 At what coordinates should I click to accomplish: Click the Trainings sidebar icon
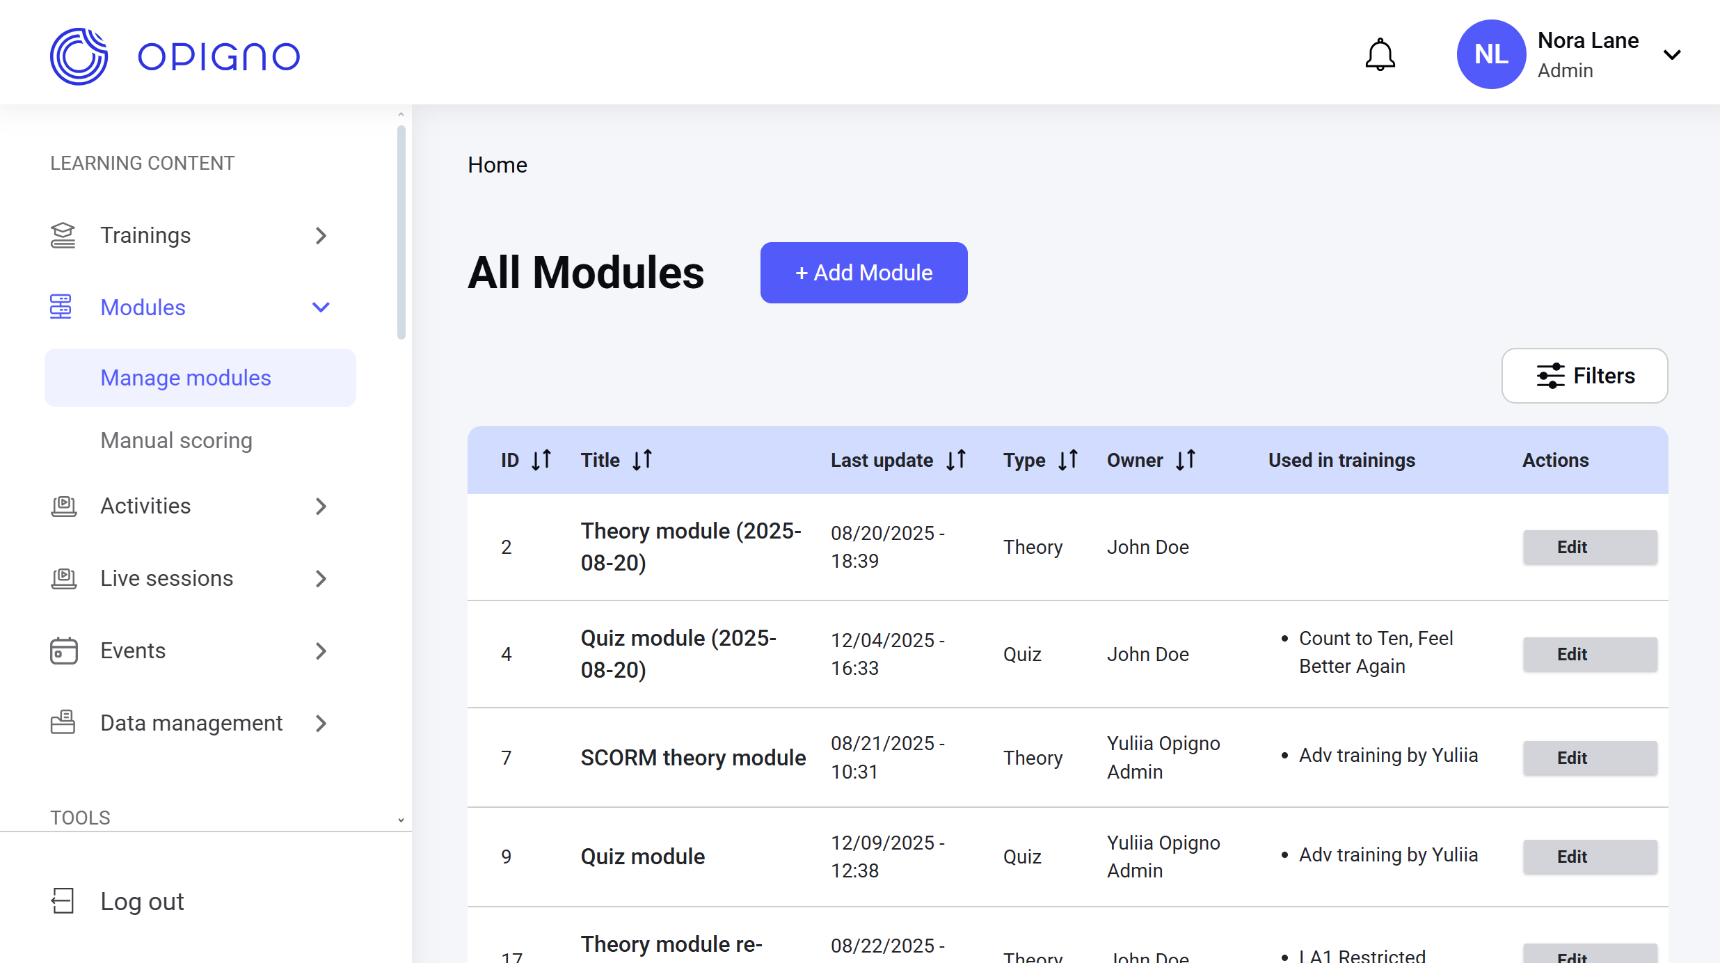(x=63, y=235)
